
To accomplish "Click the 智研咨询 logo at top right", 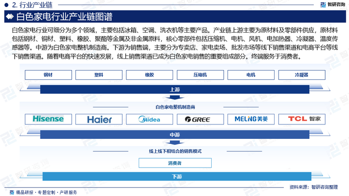I will point(333,5).
